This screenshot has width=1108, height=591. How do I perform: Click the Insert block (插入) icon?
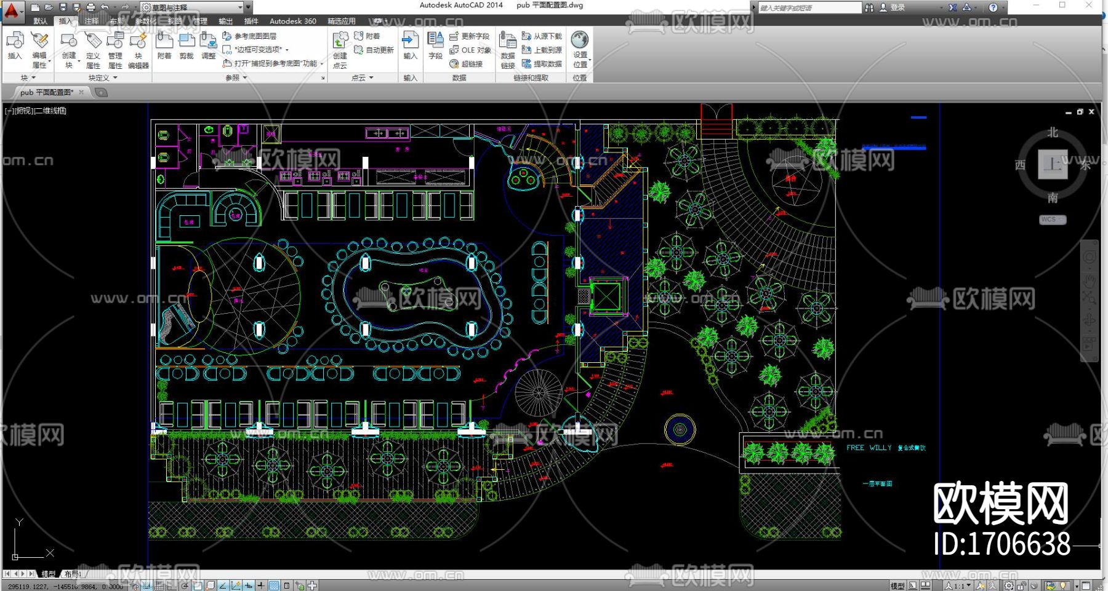[x=15, y=46]
